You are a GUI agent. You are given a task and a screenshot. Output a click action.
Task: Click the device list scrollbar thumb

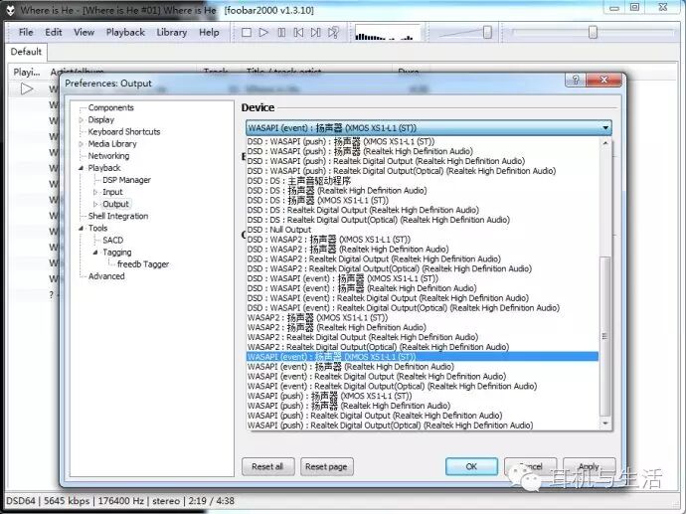605,336
